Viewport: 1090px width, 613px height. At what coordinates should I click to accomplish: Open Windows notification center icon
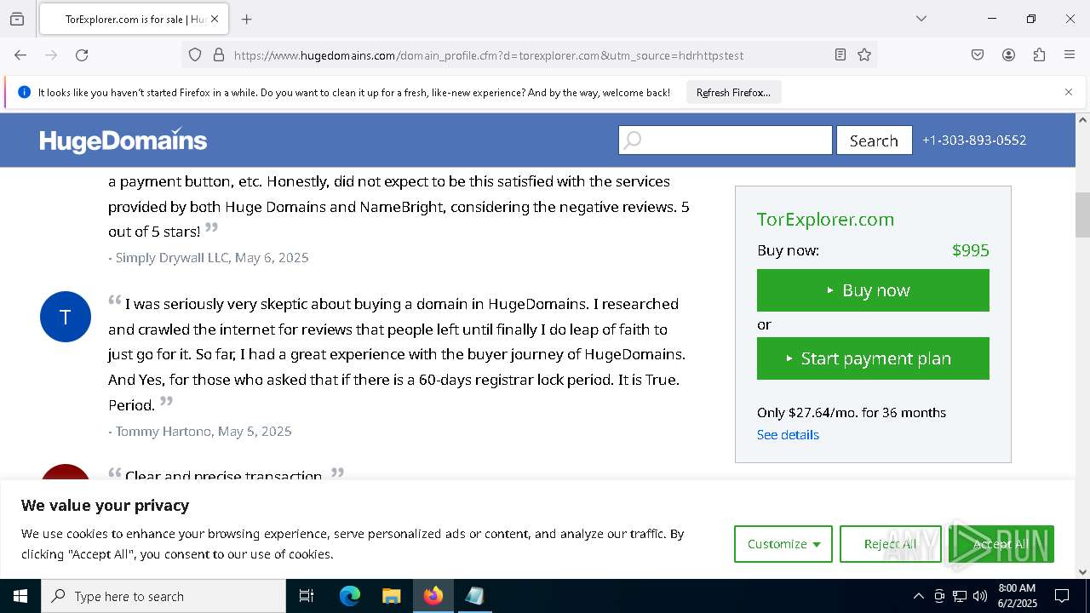click(1062, 596)
